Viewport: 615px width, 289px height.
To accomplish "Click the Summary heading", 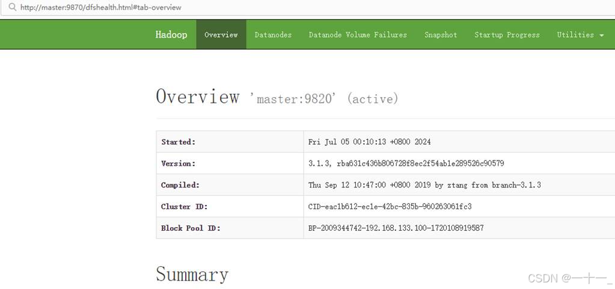I will tap(192, 274).
